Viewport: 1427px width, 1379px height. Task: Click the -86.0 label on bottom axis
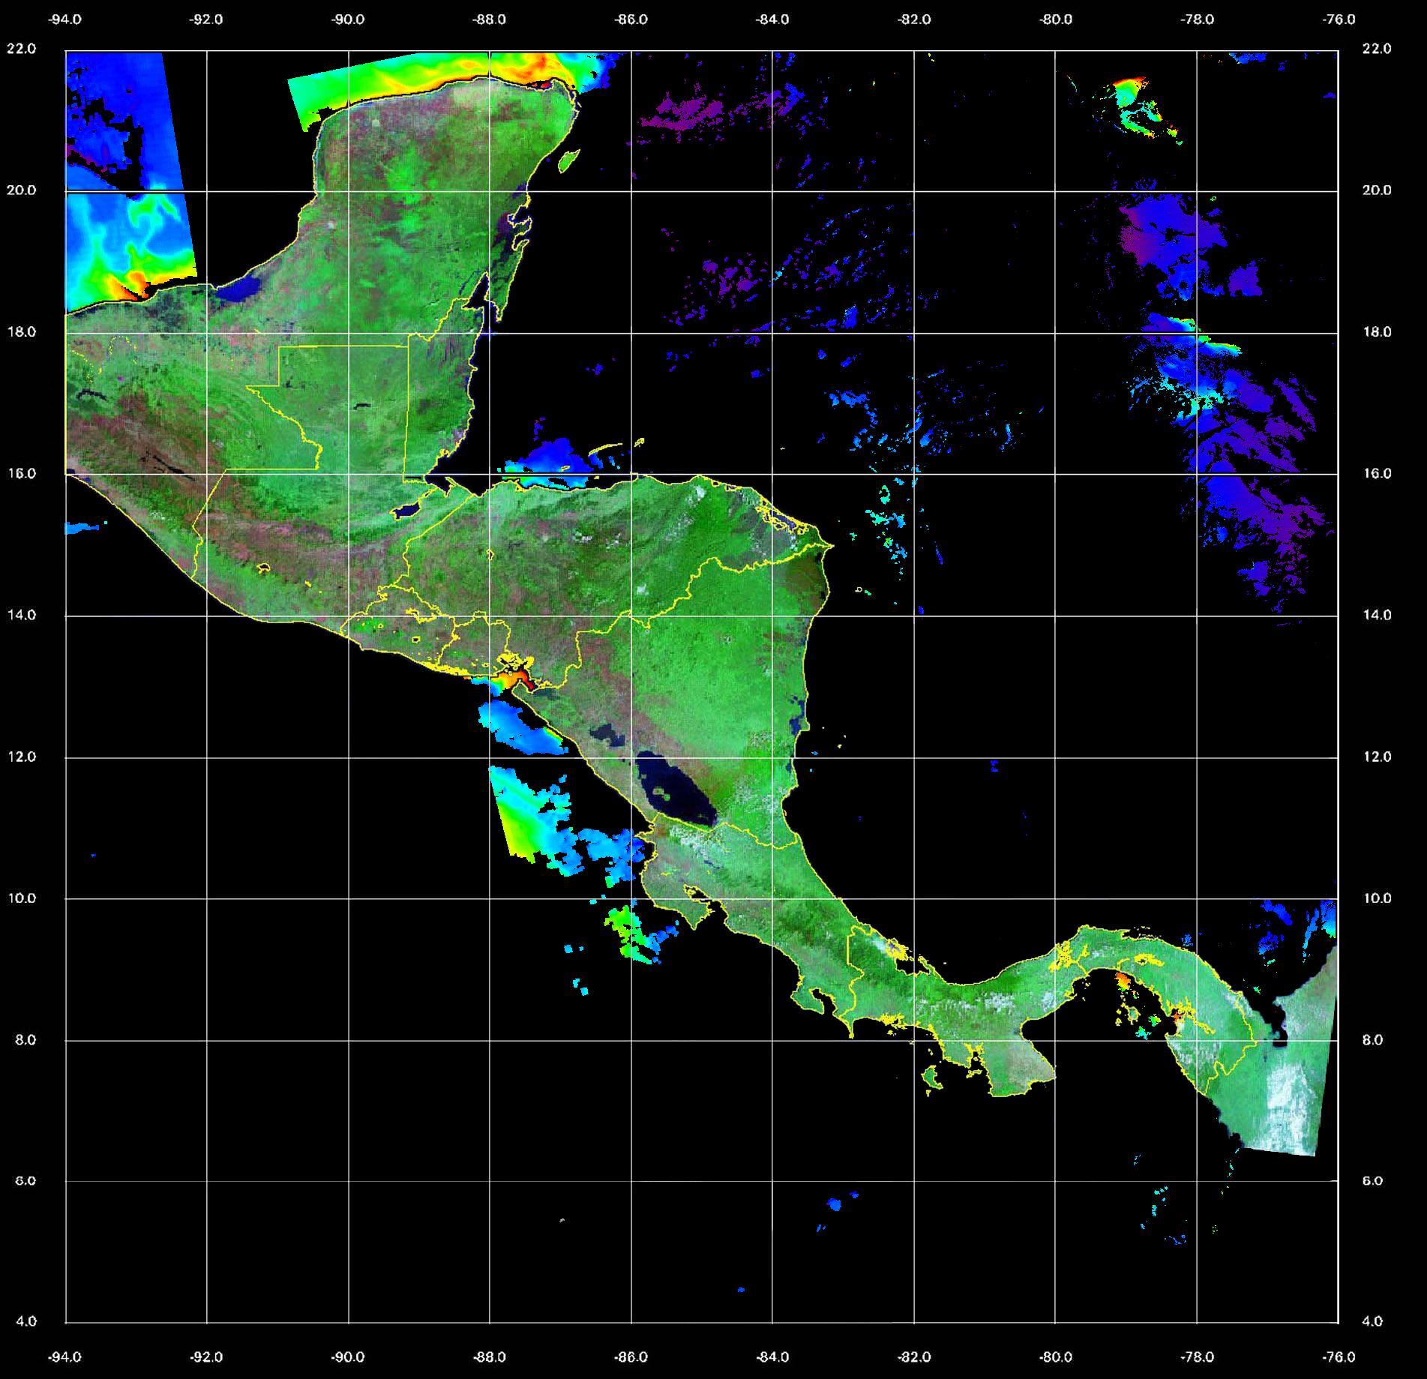click(x=631, y=1357)
